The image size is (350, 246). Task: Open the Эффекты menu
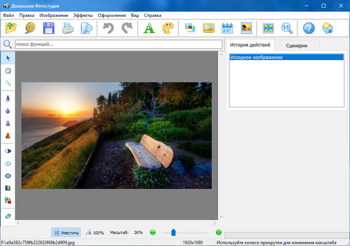83,15
